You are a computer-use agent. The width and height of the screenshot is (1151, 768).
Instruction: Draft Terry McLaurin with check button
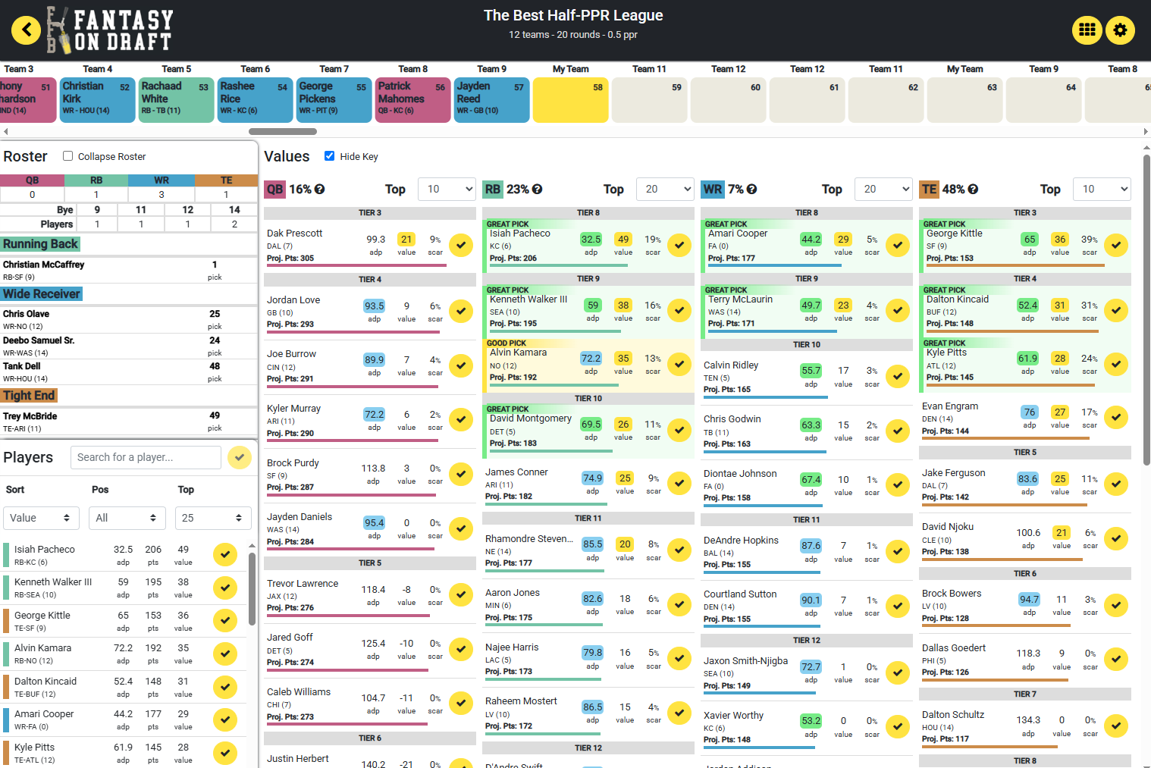(898, 311)
